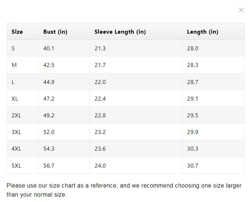Select the L size row label

pos(13,82)
